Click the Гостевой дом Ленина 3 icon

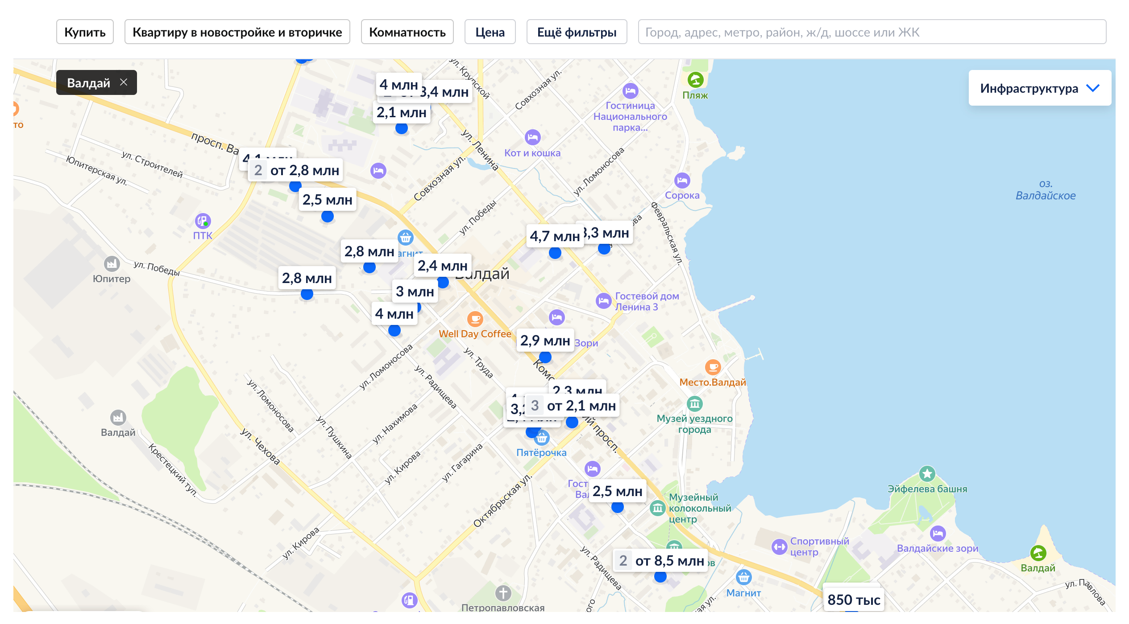[x=603, y=301]
